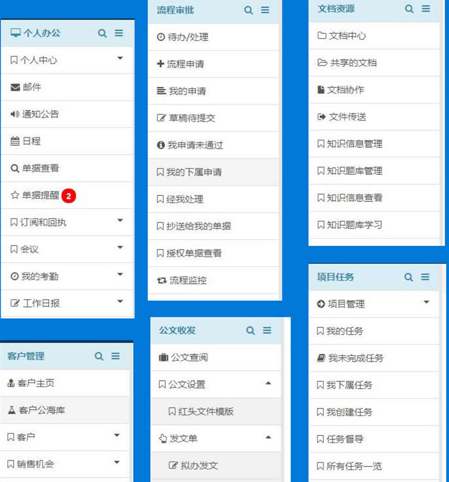The width and height of the screenshot is (449, 482).
Task: Click the calendar icon beside 日程
Action: (x=15, y=141)
